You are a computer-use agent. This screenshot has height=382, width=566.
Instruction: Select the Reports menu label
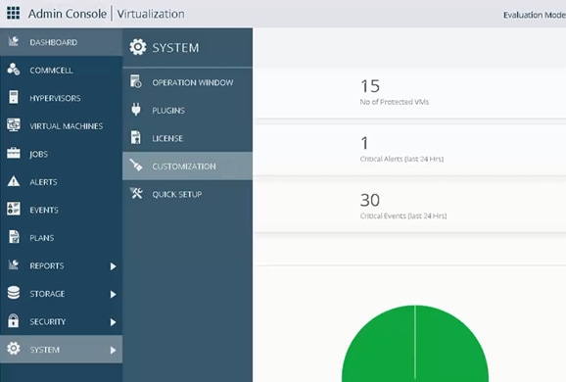47,266
